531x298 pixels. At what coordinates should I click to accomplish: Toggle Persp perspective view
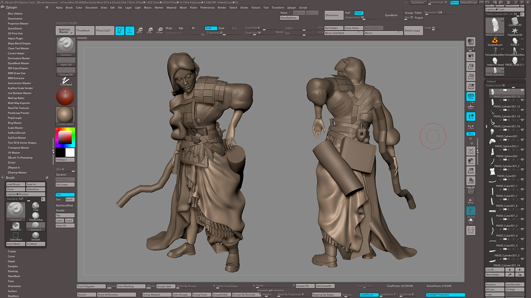470,96
